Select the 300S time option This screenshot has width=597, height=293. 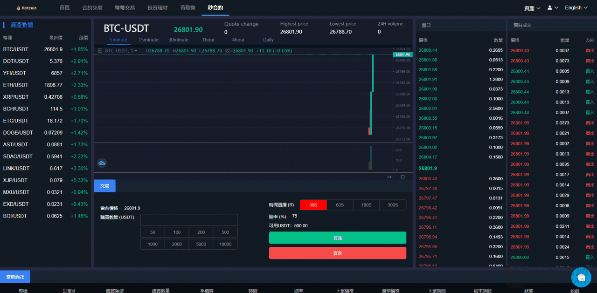(393, 204)
